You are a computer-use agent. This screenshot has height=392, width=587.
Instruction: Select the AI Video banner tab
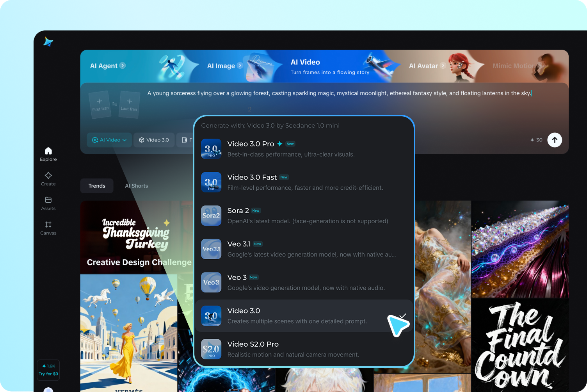point(330,66)
